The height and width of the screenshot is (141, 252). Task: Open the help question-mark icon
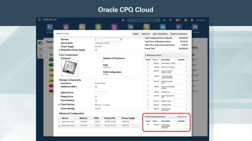192,20
